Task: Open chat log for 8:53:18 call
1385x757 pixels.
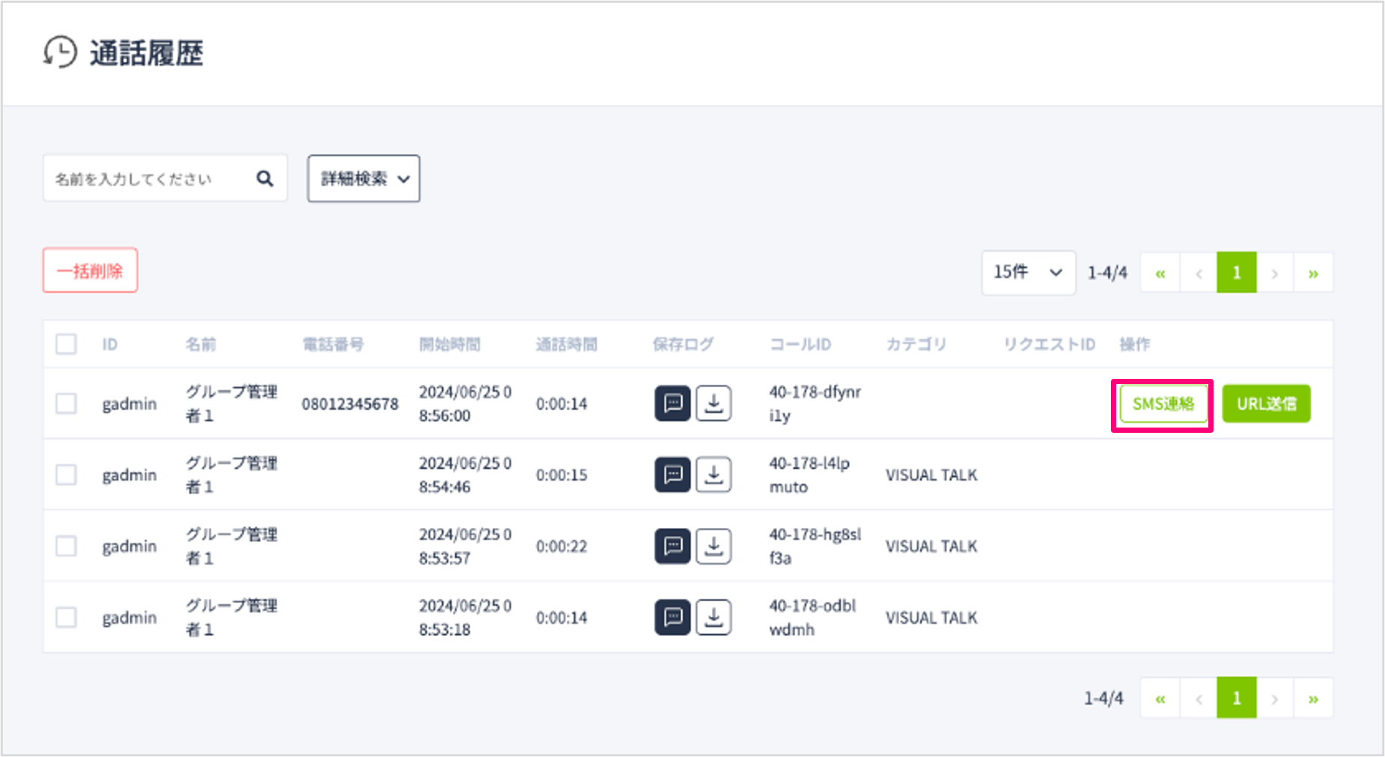Action: (672, 617)
